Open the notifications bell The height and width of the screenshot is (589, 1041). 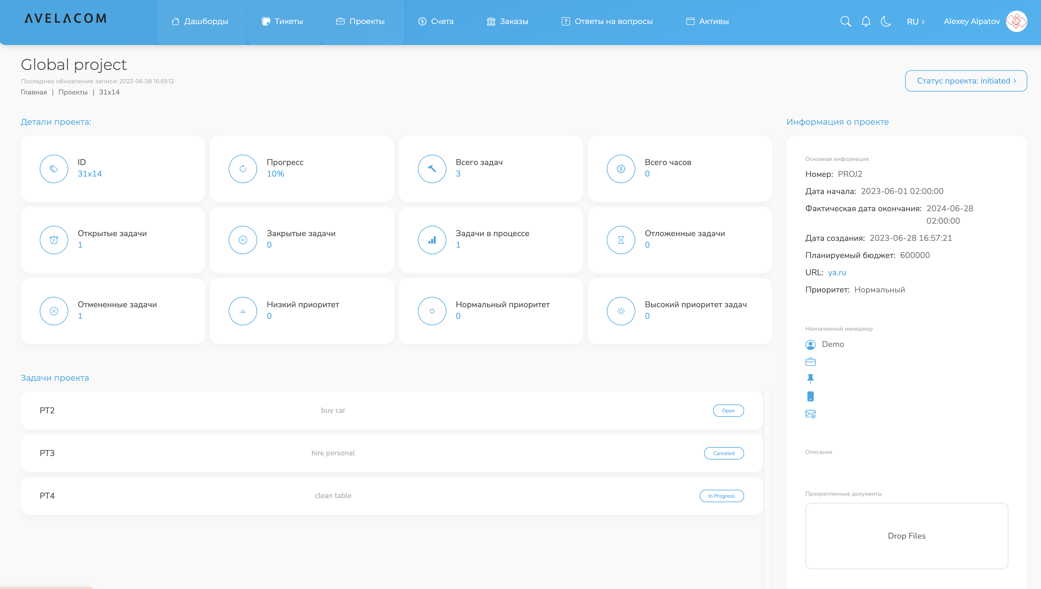click(866, 21)
